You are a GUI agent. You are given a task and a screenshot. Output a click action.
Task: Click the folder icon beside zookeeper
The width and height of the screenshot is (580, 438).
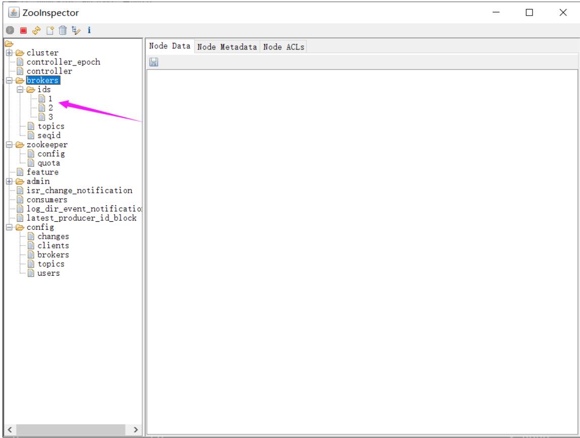pos(20,145)
